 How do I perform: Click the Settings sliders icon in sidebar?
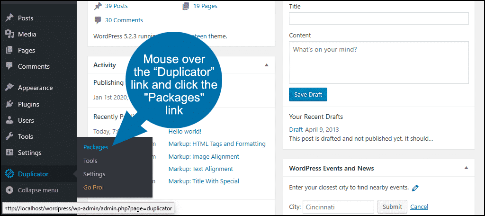tap(9, 153)
